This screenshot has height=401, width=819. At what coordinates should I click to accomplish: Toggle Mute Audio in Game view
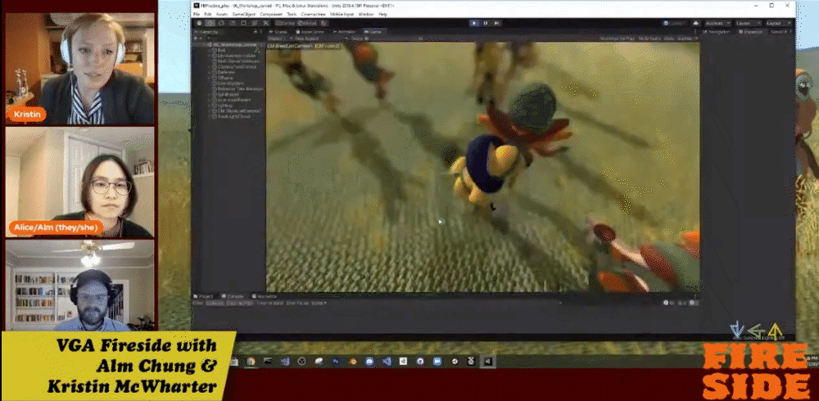(649, 38)
